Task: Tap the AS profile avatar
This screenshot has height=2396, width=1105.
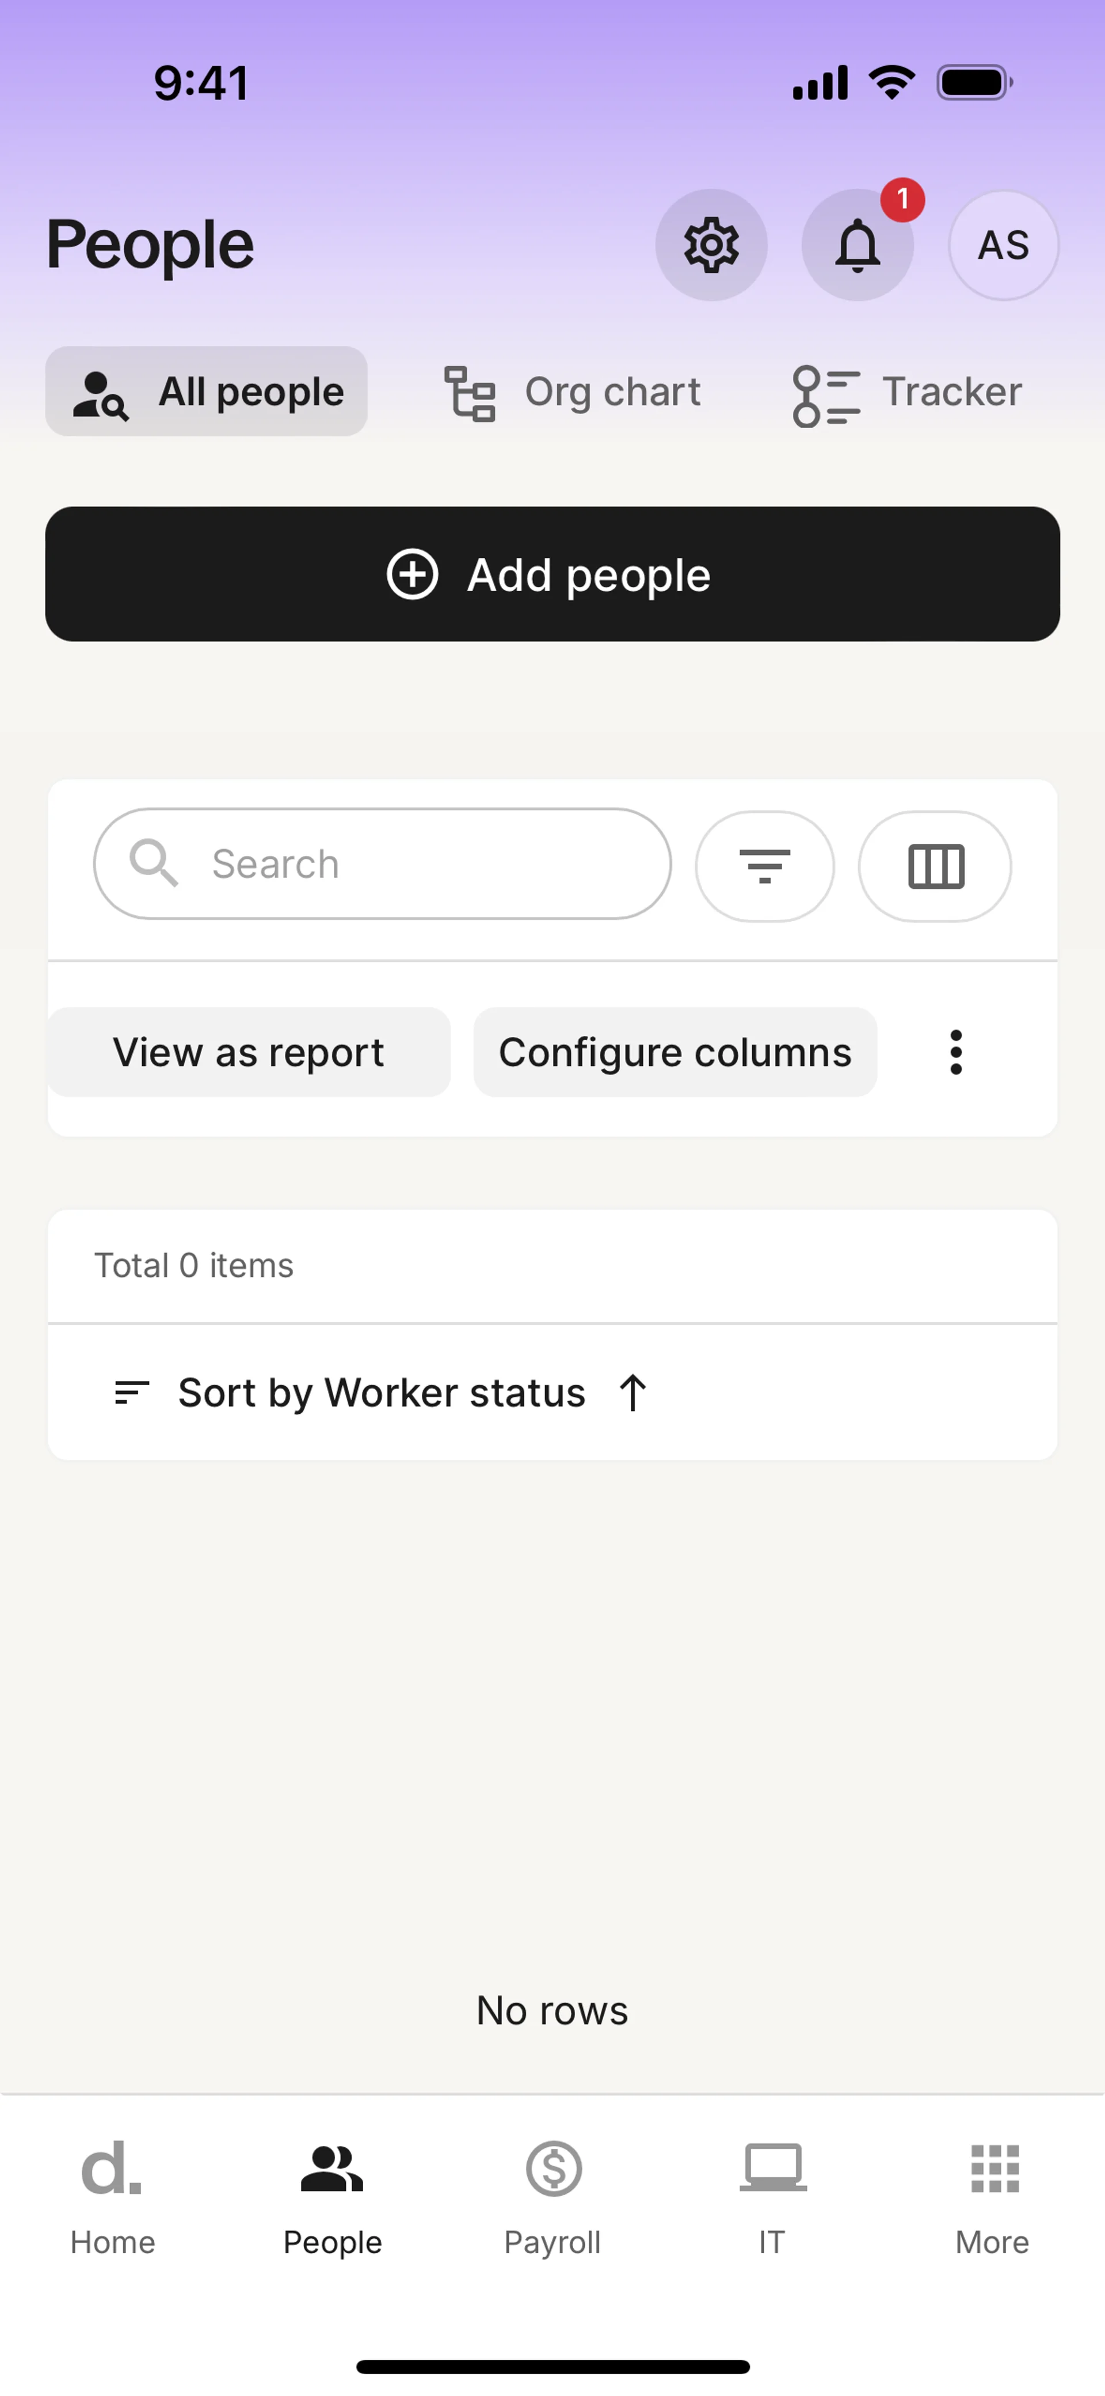Action: [x=1003, y=246]
